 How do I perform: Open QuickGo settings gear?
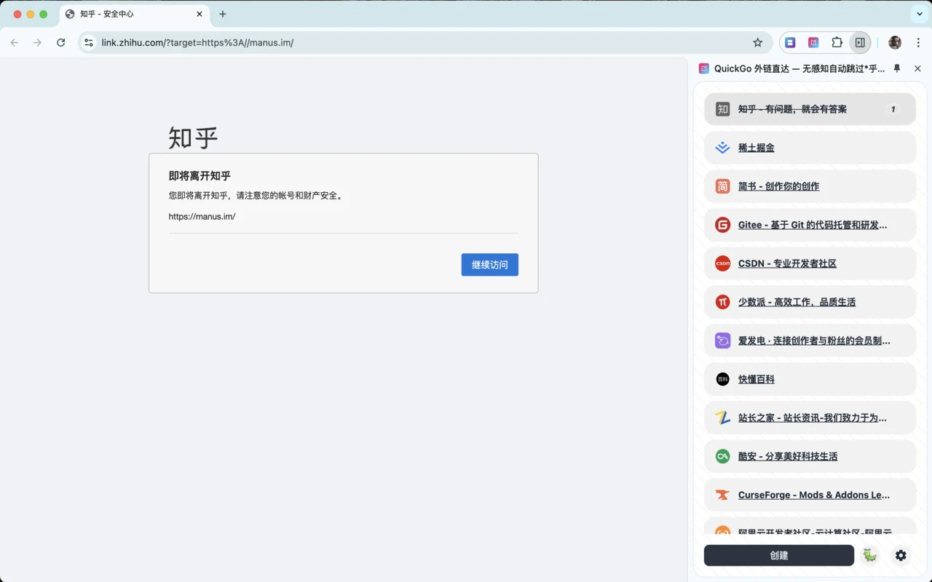(x=901, y=555)
